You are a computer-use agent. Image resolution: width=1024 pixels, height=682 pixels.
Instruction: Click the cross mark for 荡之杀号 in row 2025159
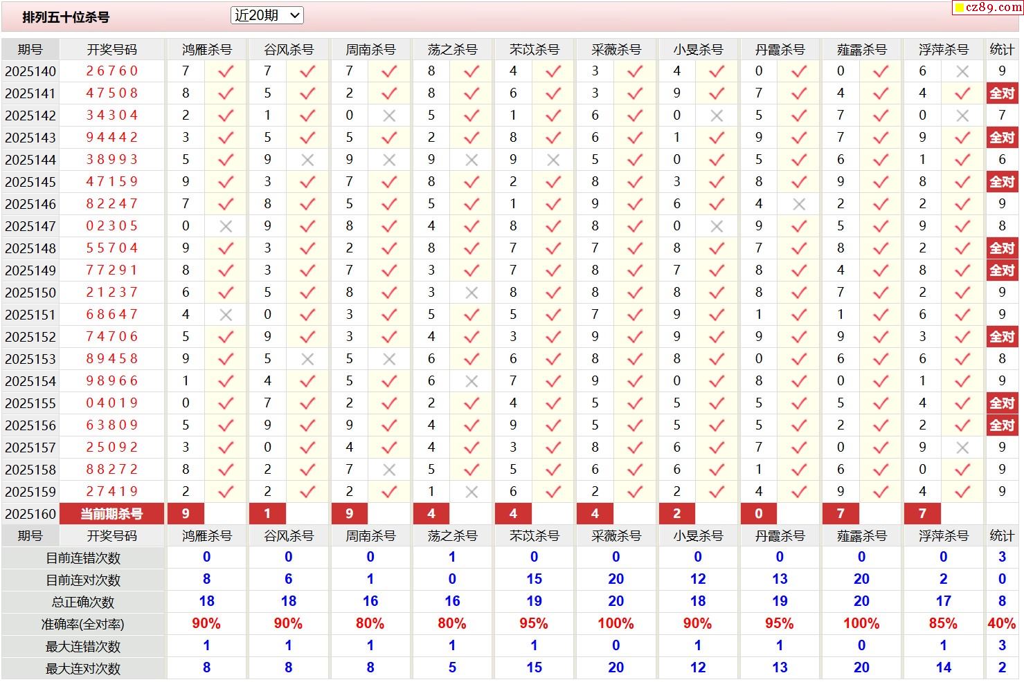pos(471,492)
